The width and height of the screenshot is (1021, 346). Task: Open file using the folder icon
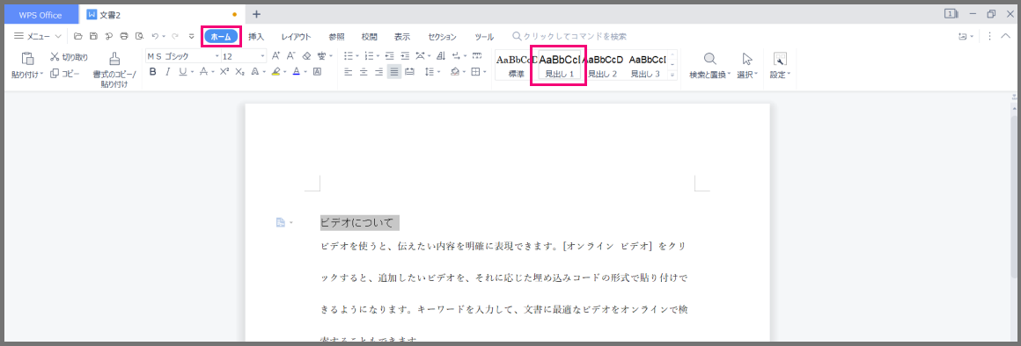click(78, 36)
